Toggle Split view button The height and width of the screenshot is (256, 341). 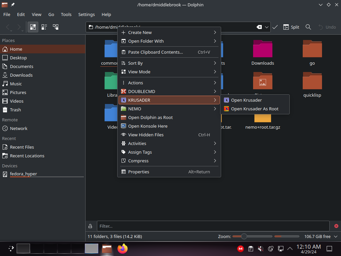click(x=291, y=27)
